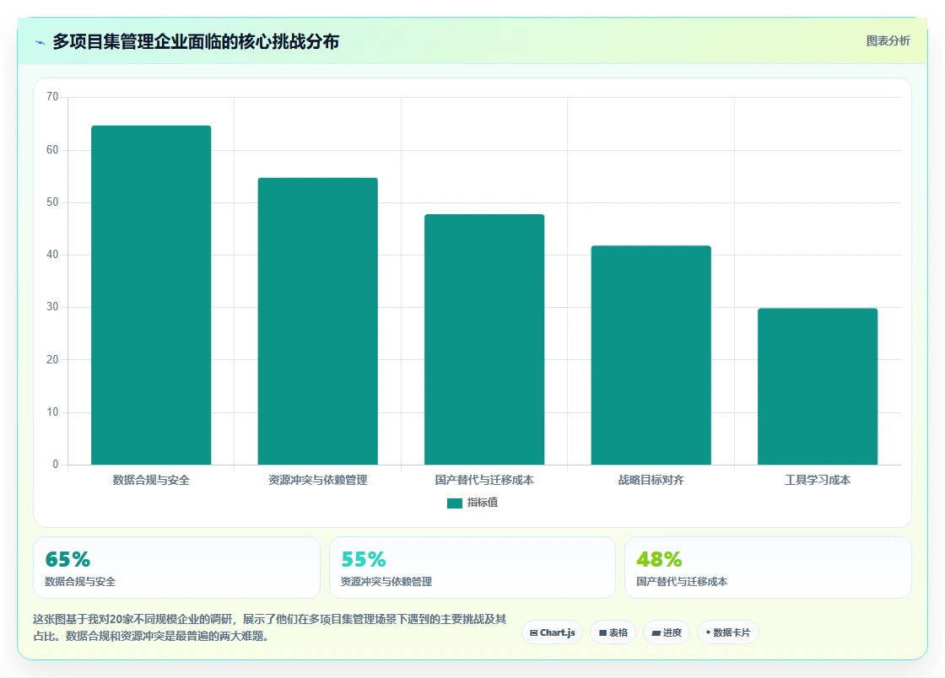Click the 进度 tag chip
Viewport: 945px width, 678px height.
click(x=667, y=632)
